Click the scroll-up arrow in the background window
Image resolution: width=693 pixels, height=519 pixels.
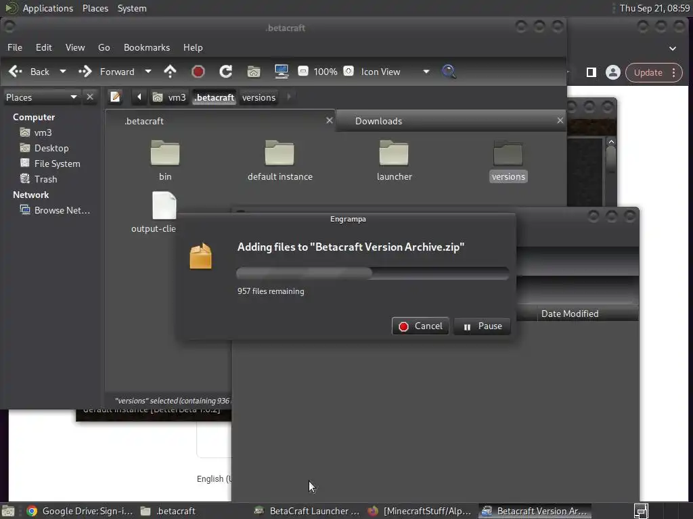coord(611,142)
